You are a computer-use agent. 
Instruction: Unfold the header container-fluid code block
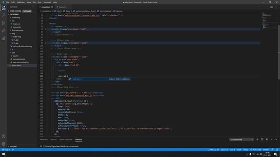click(45, 29)
